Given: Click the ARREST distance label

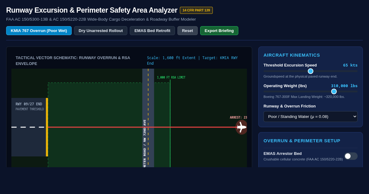Looking at the screenshot, I should (238, 117).
